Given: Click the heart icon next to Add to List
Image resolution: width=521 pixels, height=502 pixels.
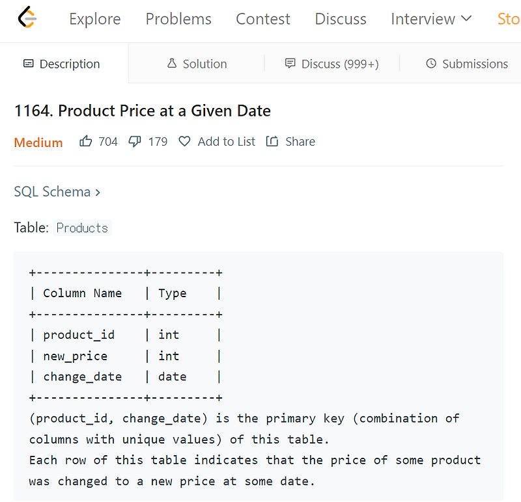Looking at the screenshot, I should pyautogui.click(x=184, y=141).
